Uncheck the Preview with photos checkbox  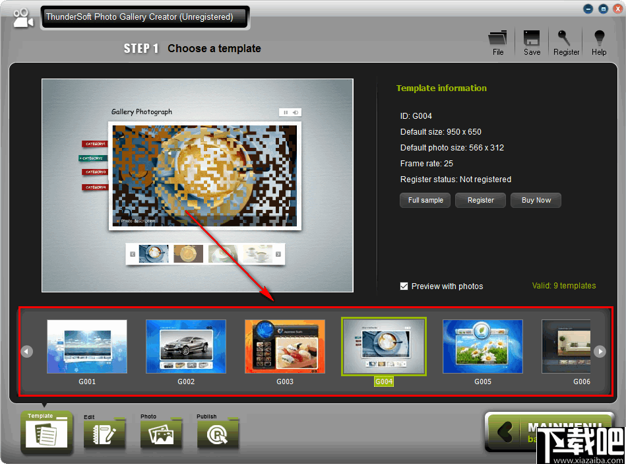pyautogui.click(x=404, y=286)
